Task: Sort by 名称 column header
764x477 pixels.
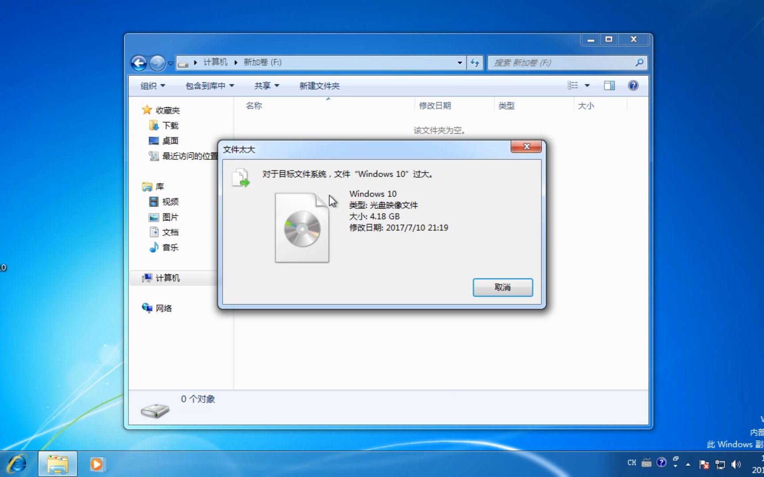Action: click(x=254, y=106)
